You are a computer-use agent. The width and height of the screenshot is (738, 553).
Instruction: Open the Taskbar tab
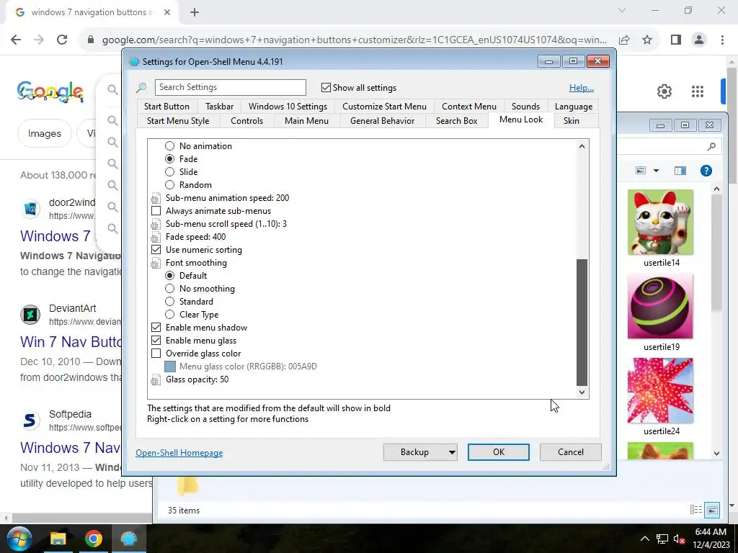219,107
